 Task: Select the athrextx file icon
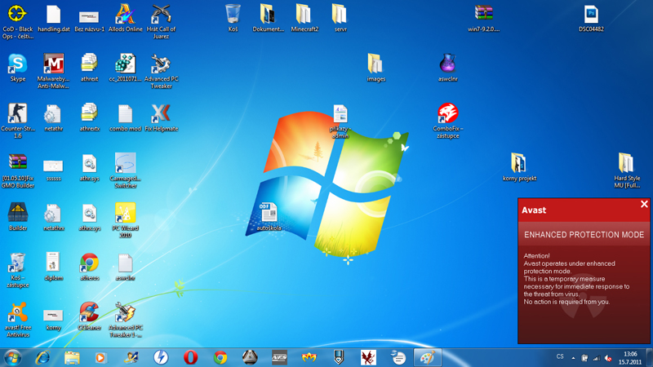[x=89, y=113]
